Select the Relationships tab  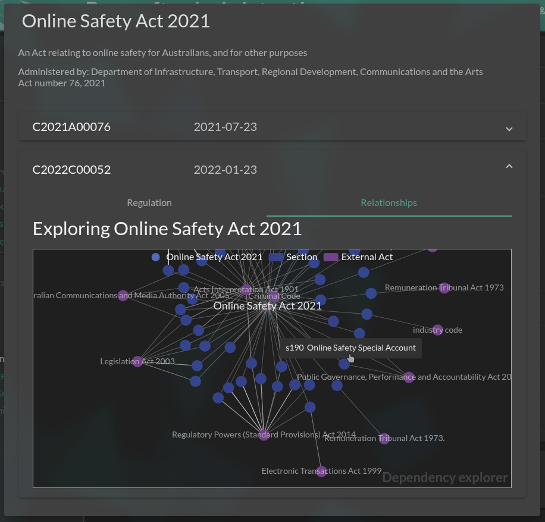[389, 203]
